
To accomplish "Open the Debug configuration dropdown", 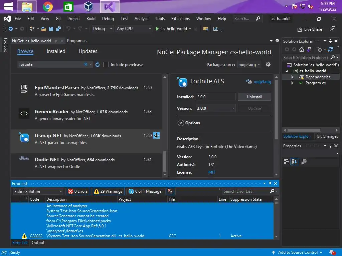I will coord(102,29).
